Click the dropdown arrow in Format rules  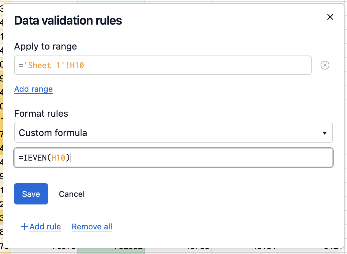[324, 133]
